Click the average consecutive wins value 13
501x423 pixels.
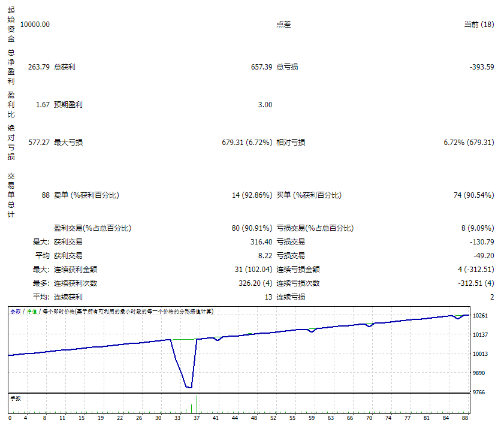pyautogui.click(x=268, y=297)
